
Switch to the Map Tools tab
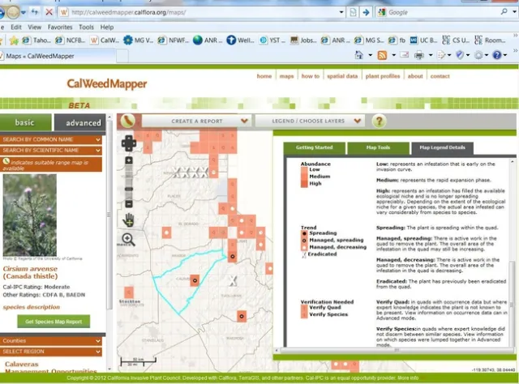coord(378,147)
